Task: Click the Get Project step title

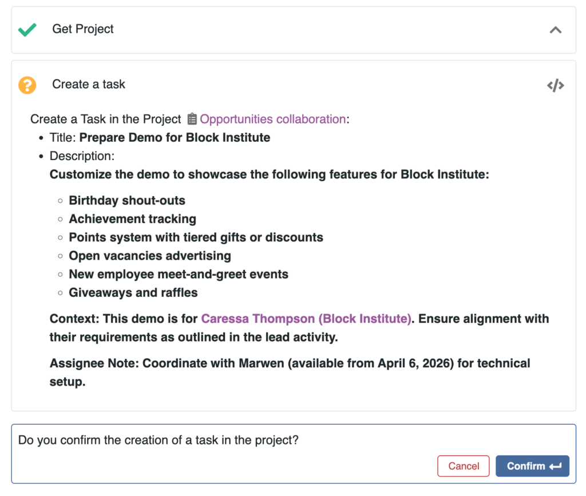Action: click(83, 29)
